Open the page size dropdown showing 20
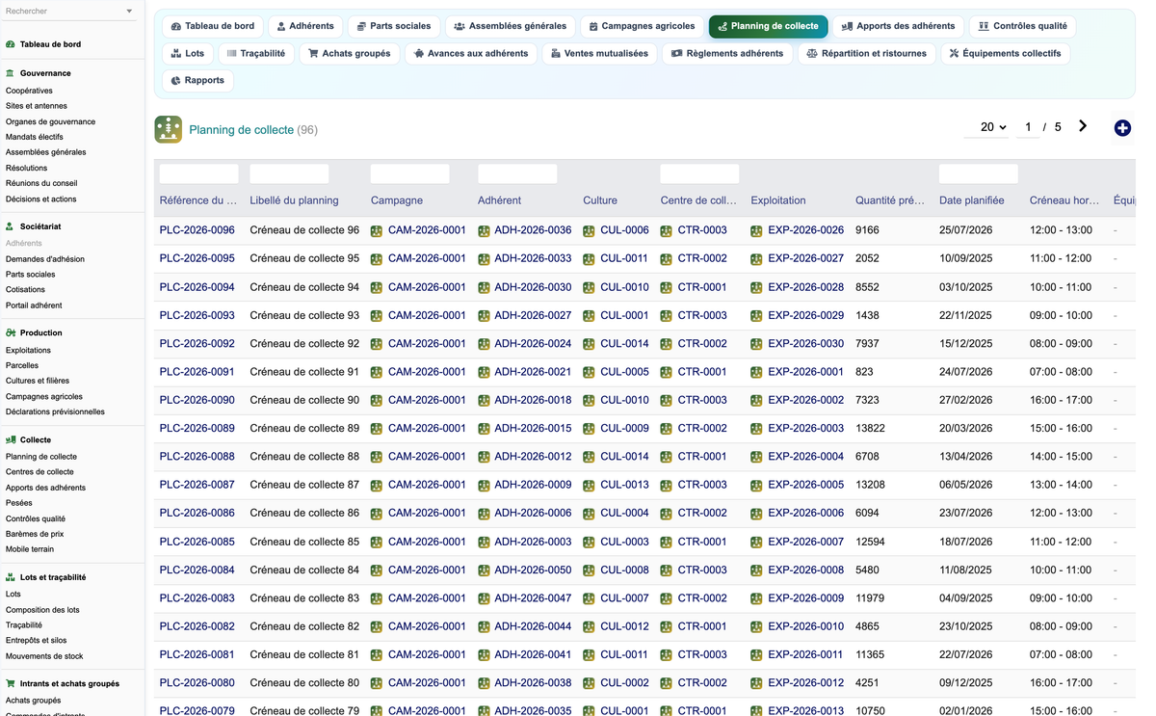The image size is (1156, 716). [986, 127]
